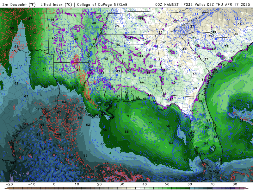
Task: Click the "50" color scale label
Action: coord(167,184)
